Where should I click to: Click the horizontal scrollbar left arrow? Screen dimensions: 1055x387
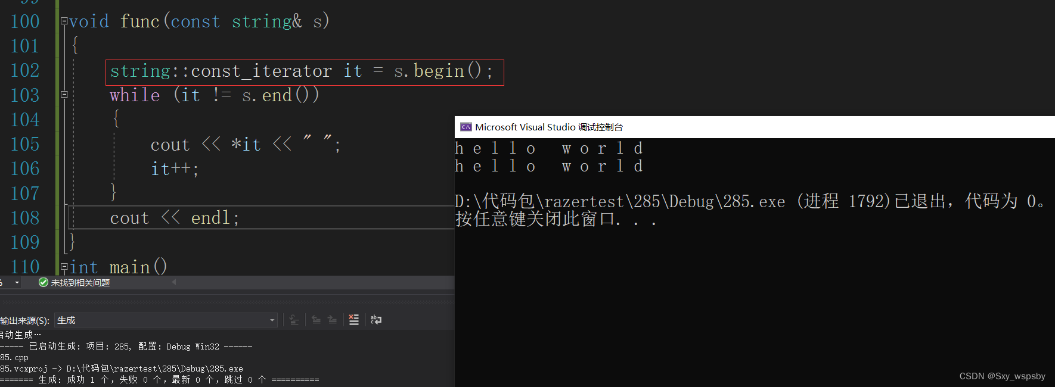pyautogui.click(x=174, y=282)
